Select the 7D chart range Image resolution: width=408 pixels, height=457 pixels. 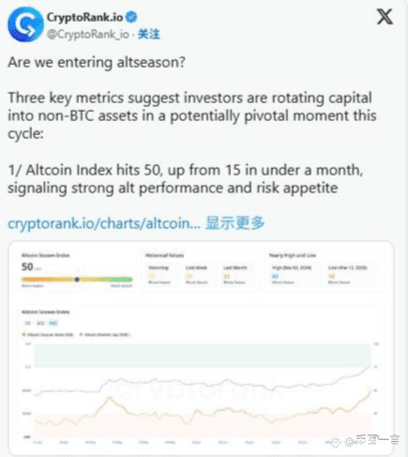[x=28, y=323]
